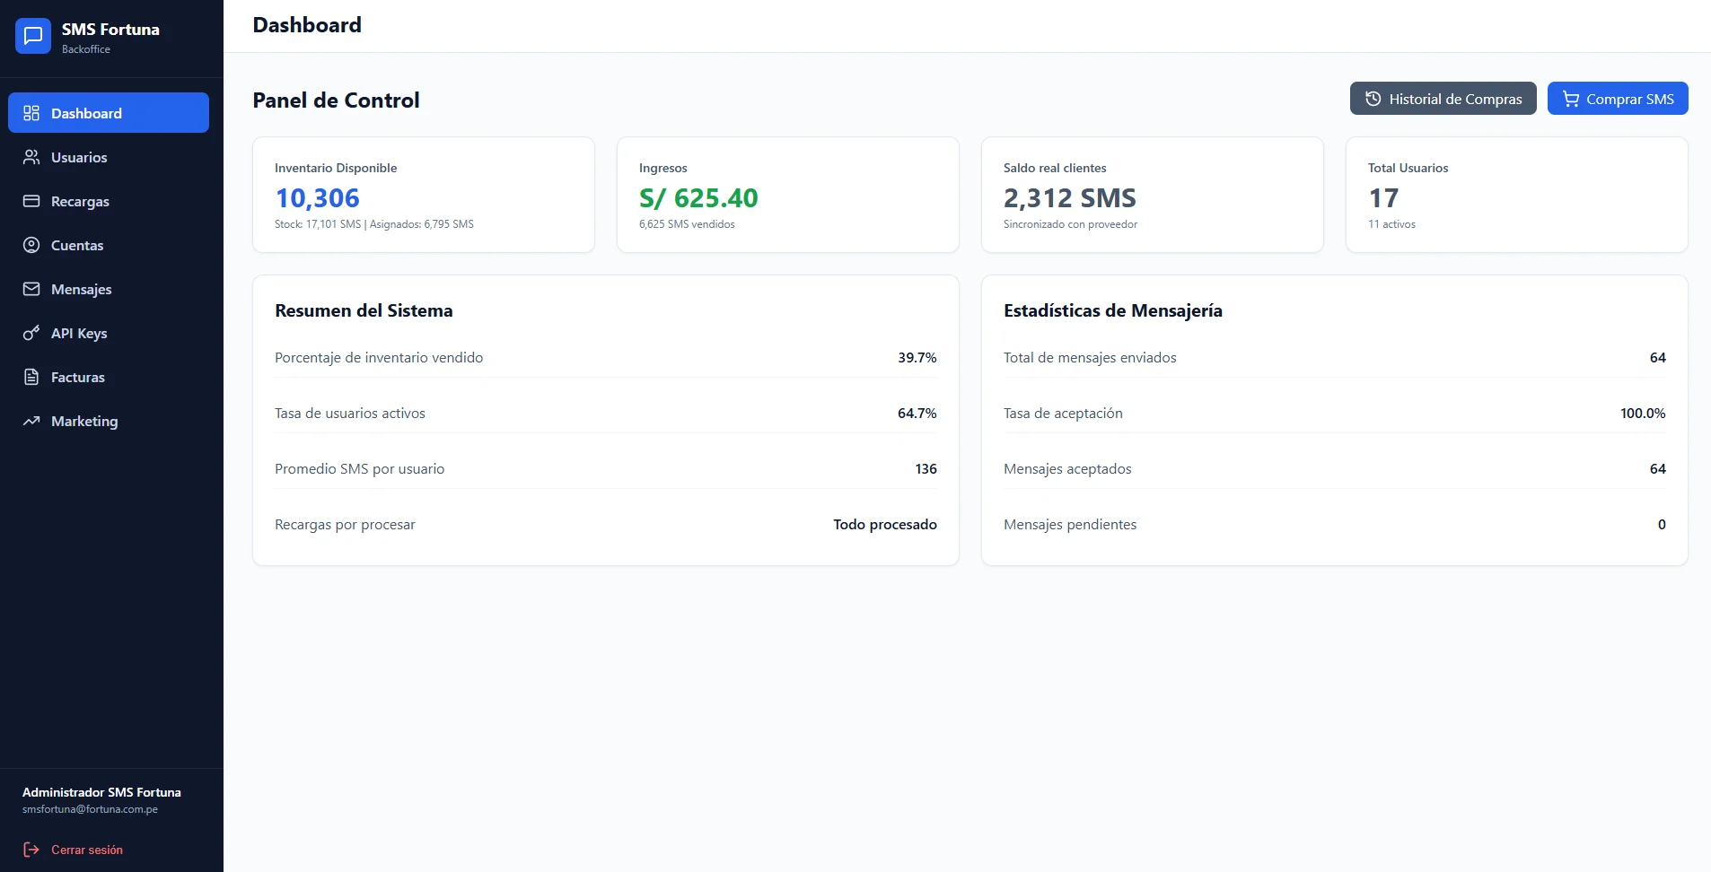Navigate to Cuentas
Viewport: 1711px width, 872px height.
pyautogui.click(x=109, y=245)
